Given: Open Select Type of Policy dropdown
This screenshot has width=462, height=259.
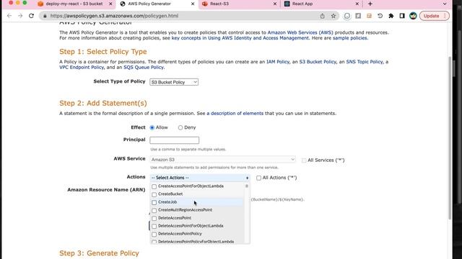Looking at the screenshot, I should tap(174, 82).
